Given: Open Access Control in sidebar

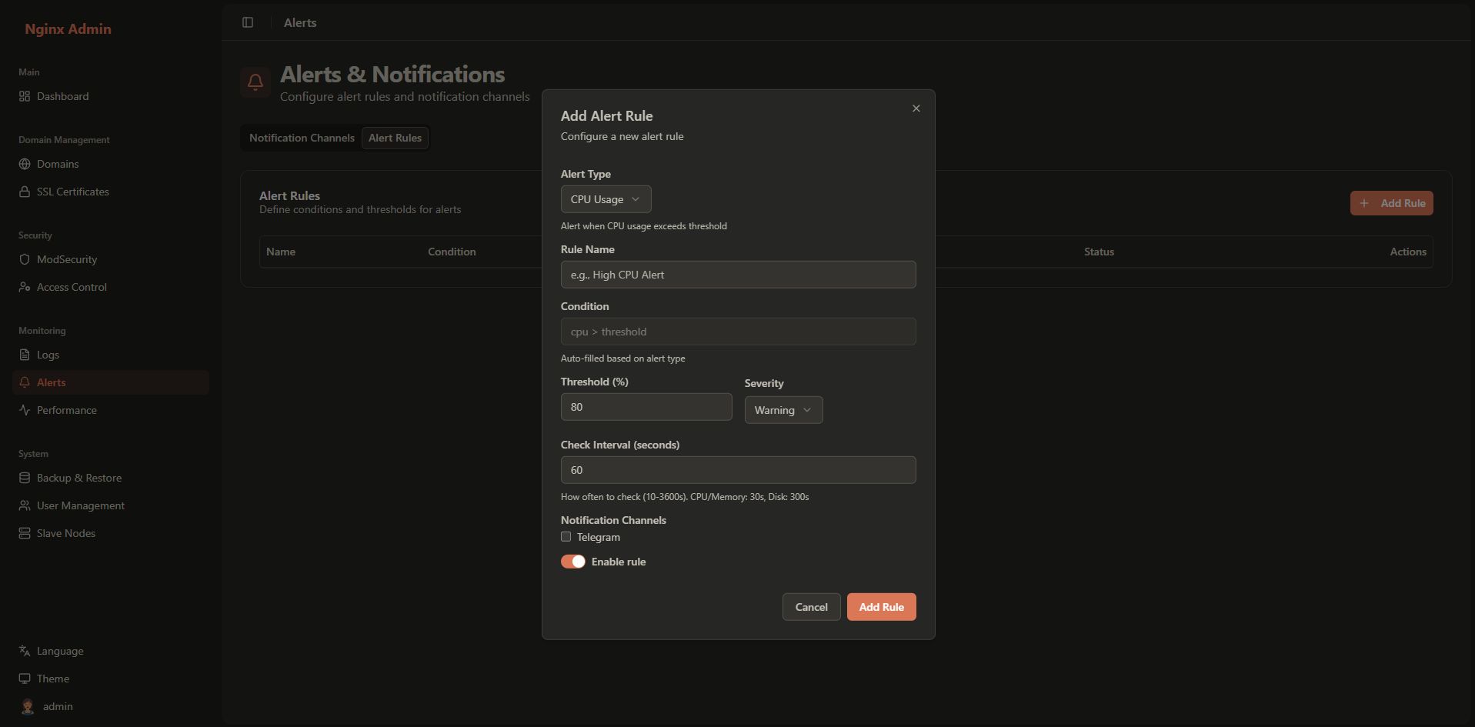Looking at the screenshot, I should [72, 287].
